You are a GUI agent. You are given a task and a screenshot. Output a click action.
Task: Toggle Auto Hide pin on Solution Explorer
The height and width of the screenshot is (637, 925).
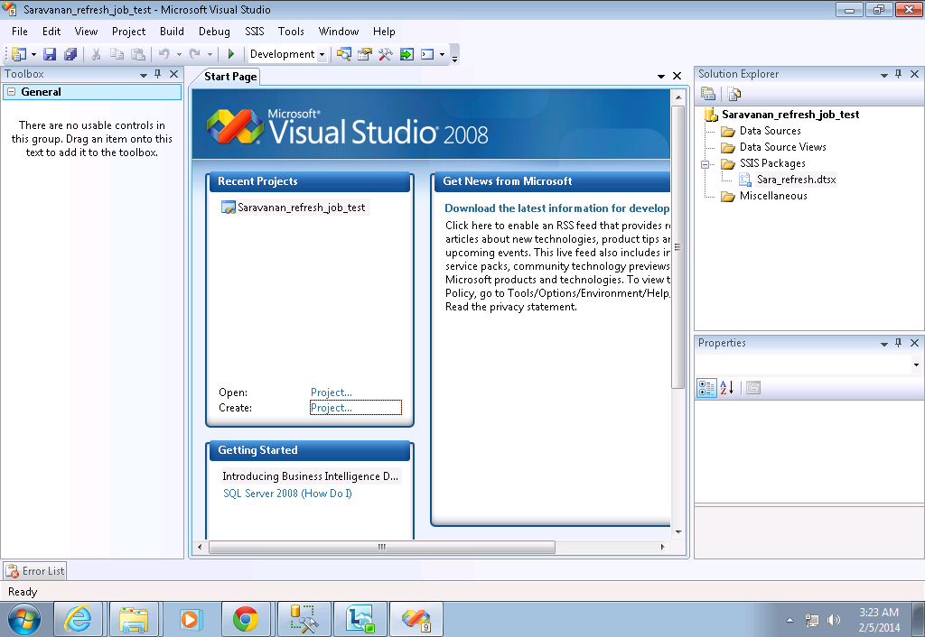pos(898,74)
